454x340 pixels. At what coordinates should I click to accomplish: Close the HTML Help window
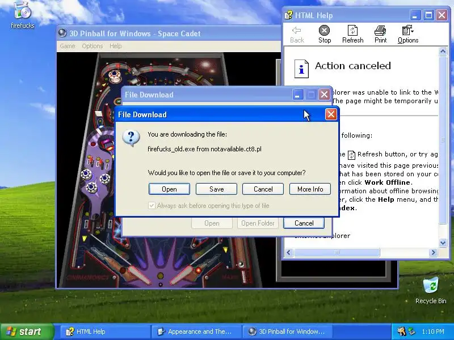point(442,15)
